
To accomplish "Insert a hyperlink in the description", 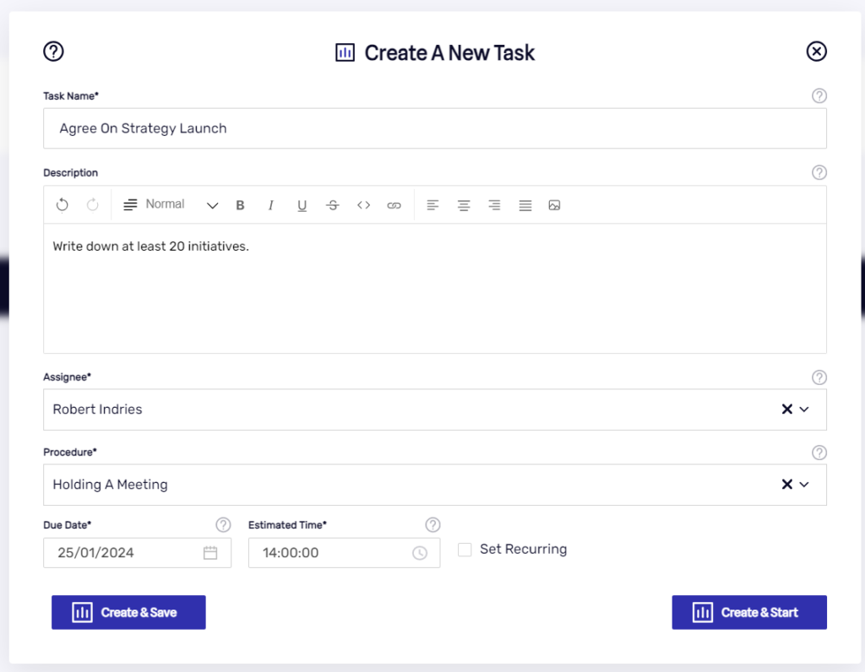I will coord(394,204).
